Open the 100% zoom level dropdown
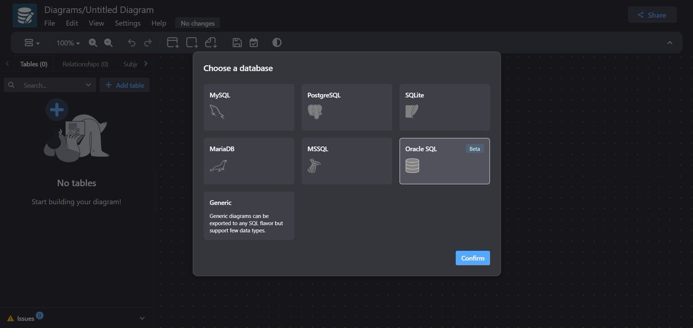693x328 pixels. click(x=68, y=43)
